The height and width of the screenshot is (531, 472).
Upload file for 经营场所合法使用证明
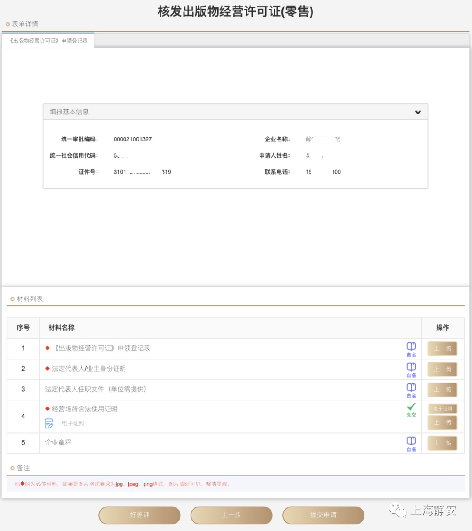click(442, 422)
